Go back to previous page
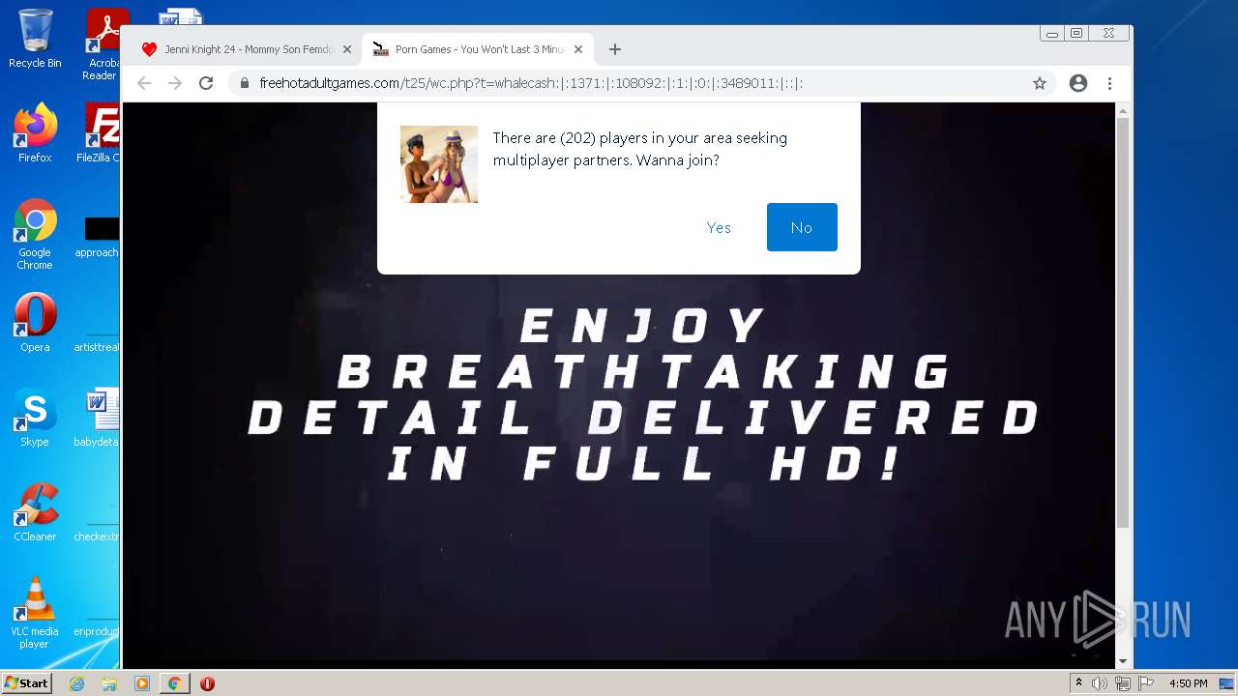Image resolution: width=1238 pixels, height=696 pixels. point(144,83)
